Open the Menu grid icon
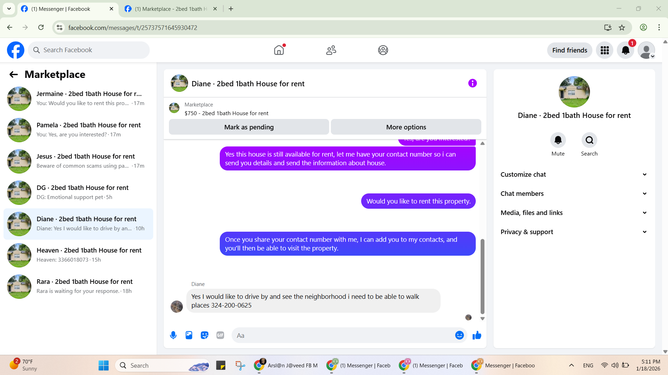The image size is (668, 375). click(605, 50)
